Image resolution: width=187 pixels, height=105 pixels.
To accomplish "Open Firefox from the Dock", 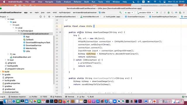I will click(64, 101).
